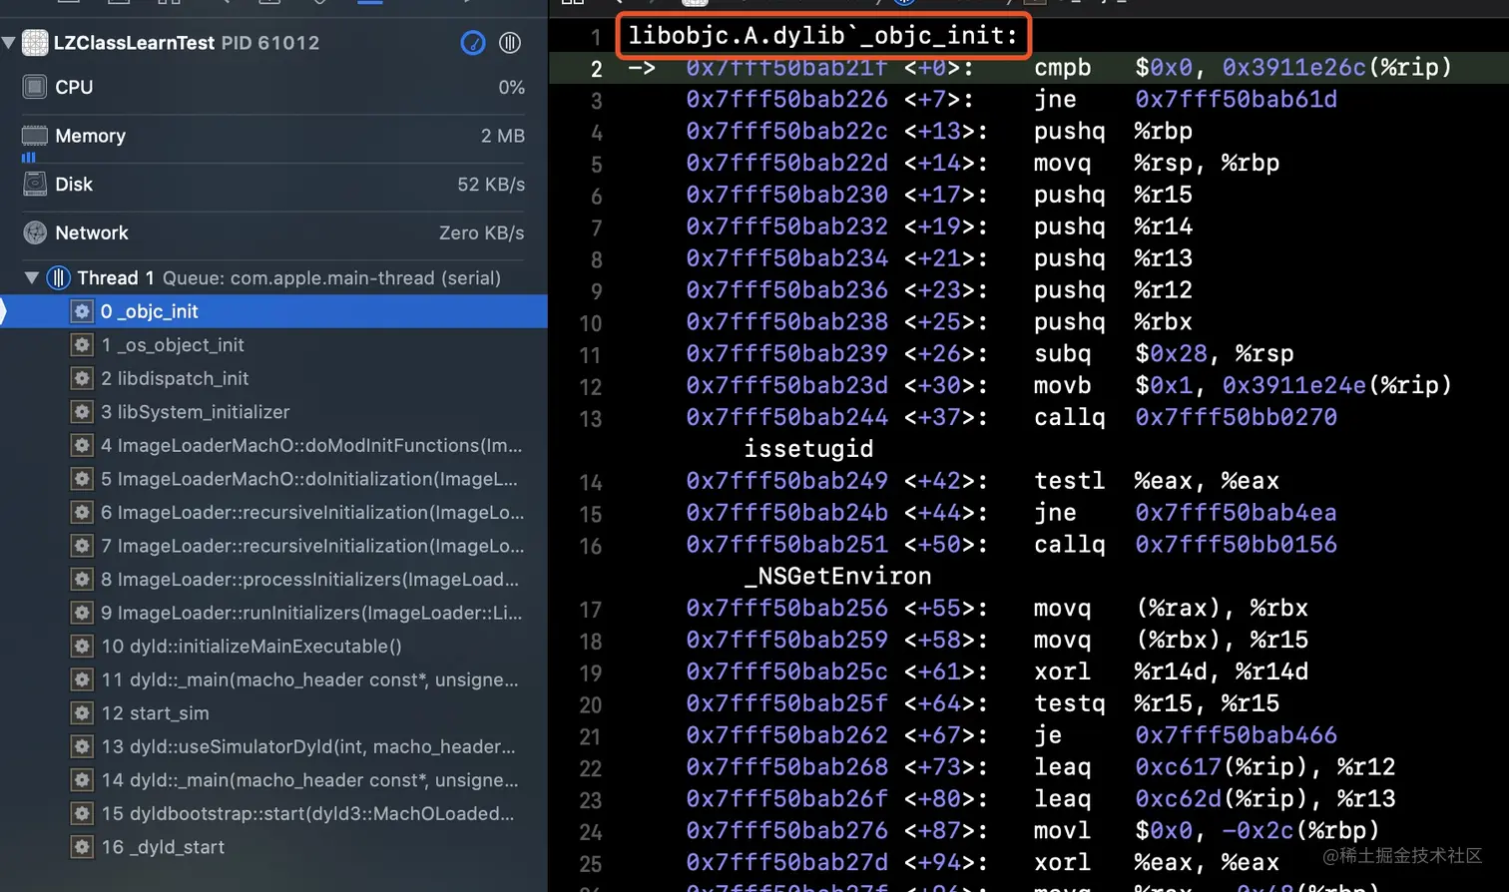Click the CPU gauge chip icon
1509x892 pixels.
coord(35,87)
